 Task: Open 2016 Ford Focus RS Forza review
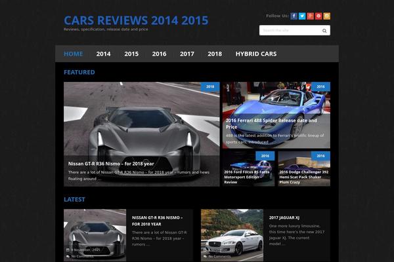[247, 177]
